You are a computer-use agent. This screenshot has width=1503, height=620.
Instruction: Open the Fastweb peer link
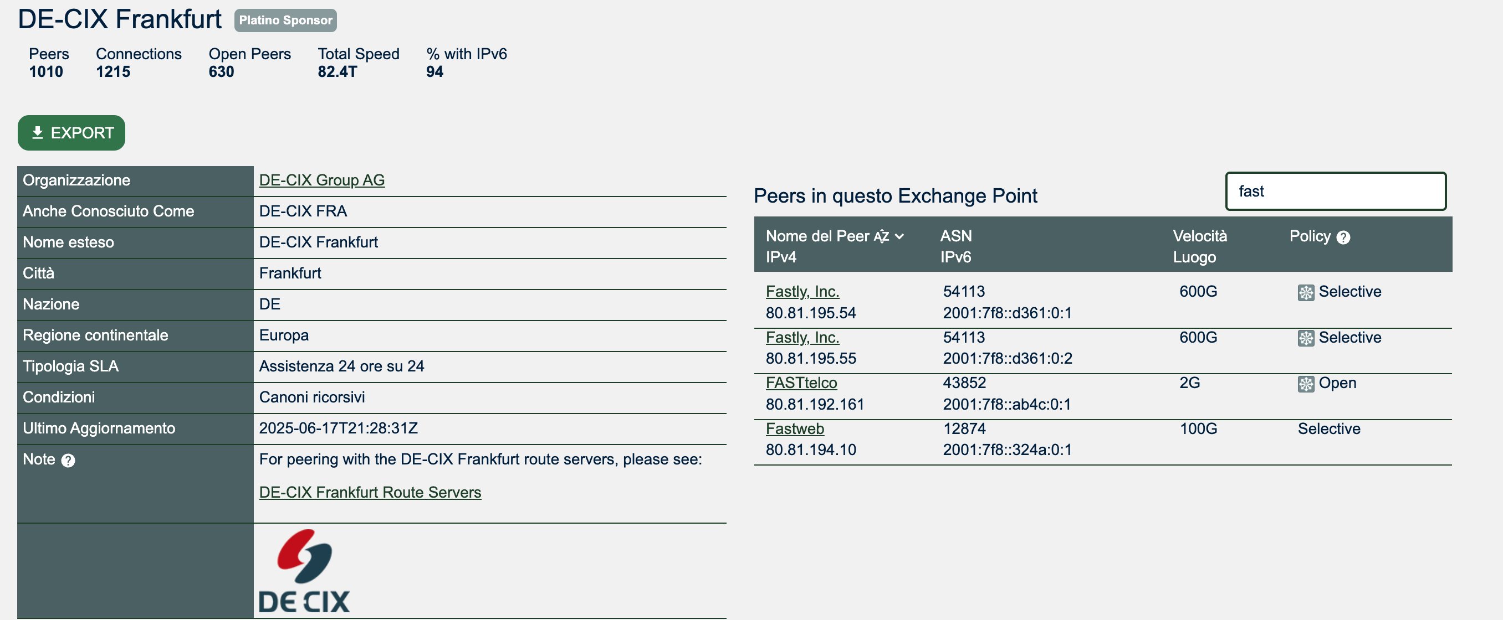click(x=794, y=428)
